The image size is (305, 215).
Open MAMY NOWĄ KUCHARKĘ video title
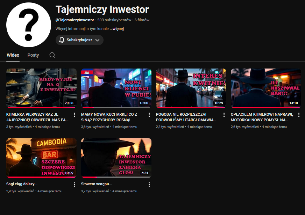click(x=109, y=117)
